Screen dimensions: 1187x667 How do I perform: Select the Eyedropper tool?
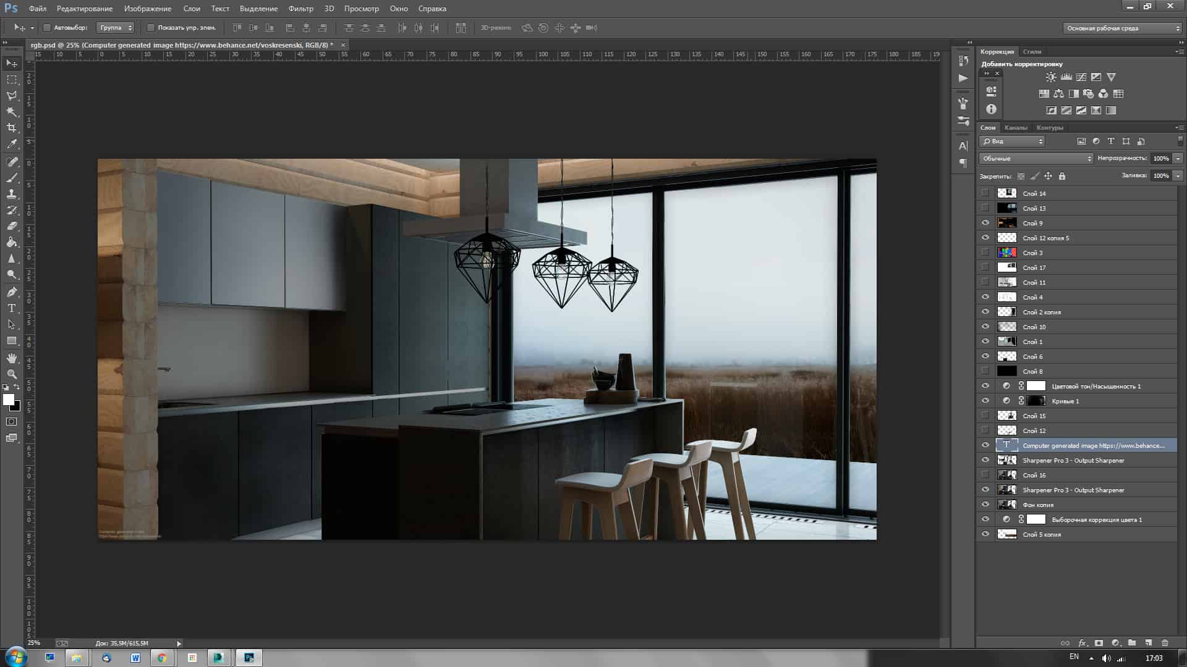pos(12,145)
